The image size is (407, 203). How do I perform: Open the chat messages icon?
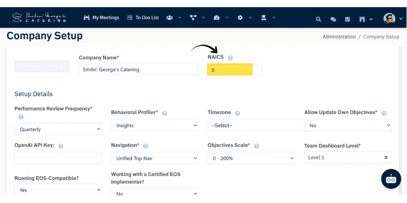coord(333,19)
